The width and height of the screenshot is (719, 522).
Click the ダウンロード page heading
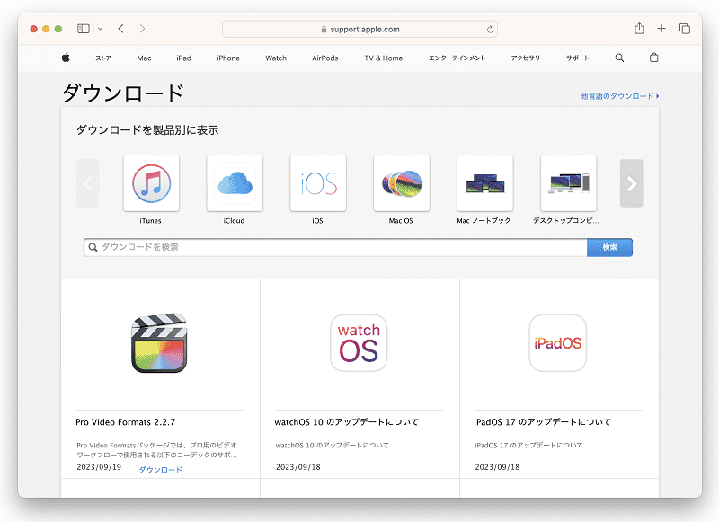[x=123, y=93]
